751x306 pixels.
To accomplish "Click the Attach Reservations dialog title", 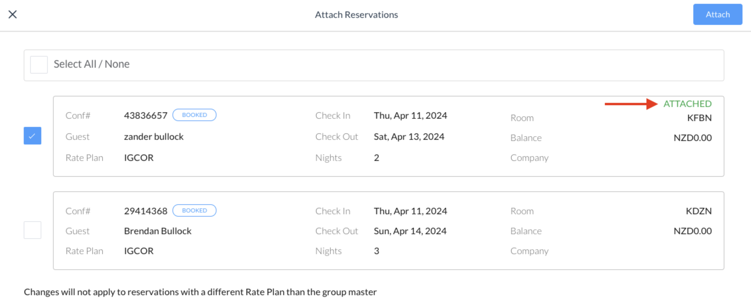I will (x=356, y=14).
